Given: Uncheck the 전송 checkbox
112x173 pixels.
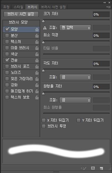Looking at the screenshot, I should click(x=7, y=60).
